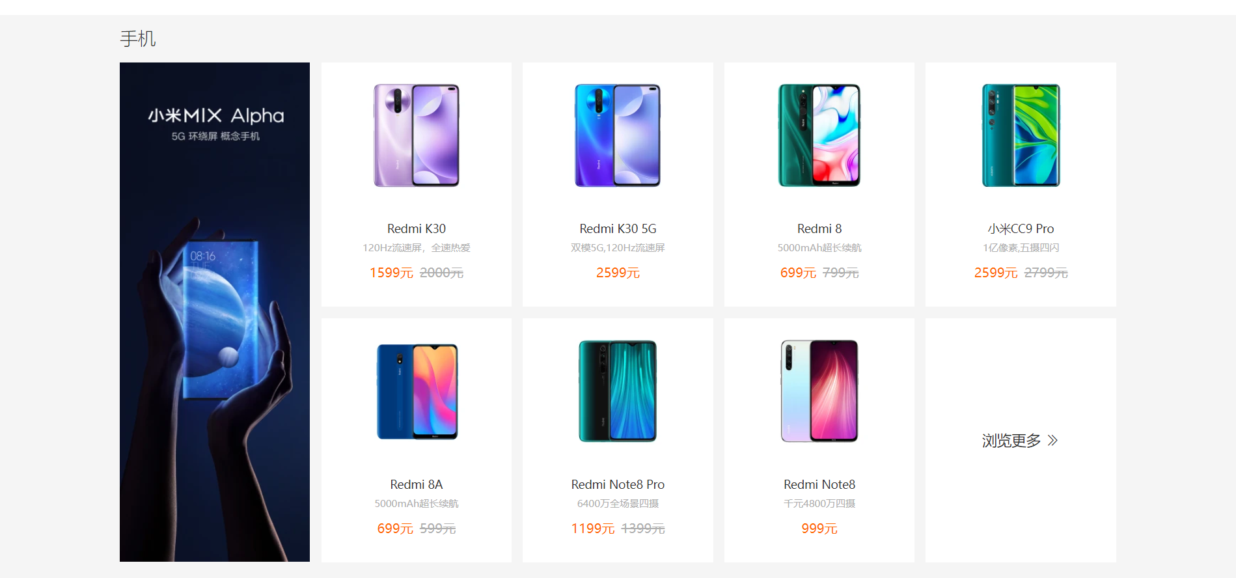Click the double chevron beside 浏览更多
1236x578 pixels.
click(1052, 441)
